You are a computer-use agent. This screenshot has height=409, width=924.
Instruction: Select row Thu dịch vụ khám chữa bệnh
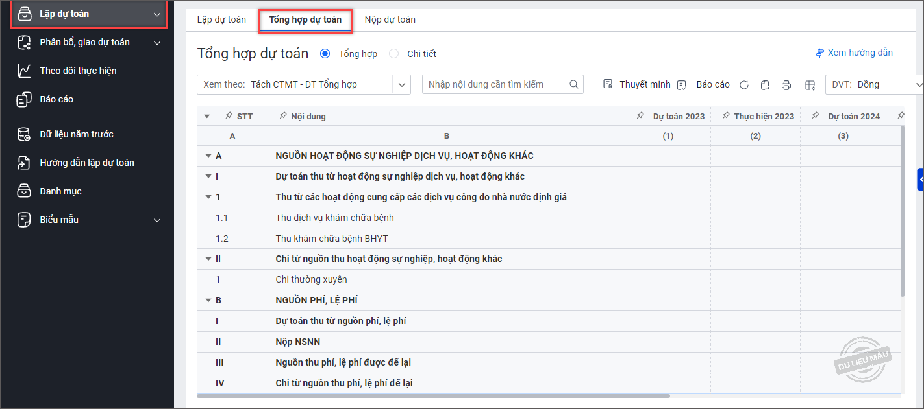pyautogui.click(x=548, y=218)
